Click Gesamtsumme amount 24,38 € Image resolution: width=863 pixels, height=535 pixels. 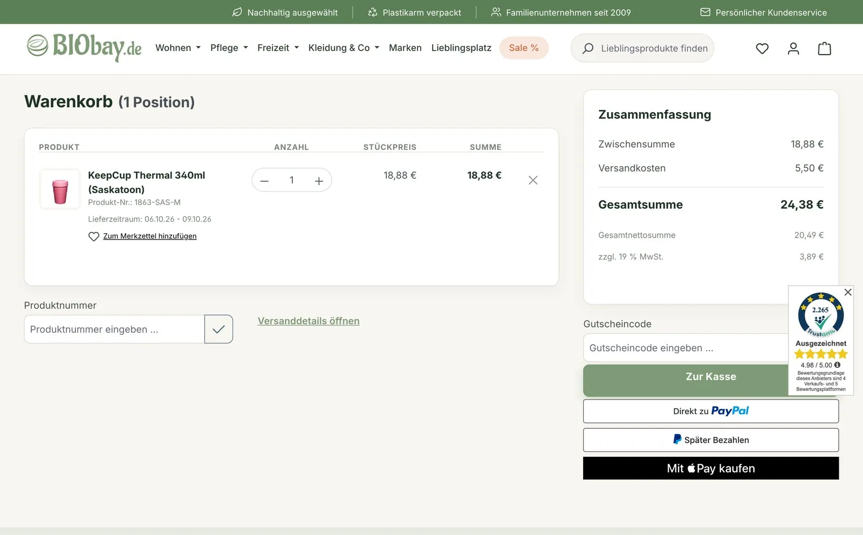pyautogui.click(x=802, y=204)
